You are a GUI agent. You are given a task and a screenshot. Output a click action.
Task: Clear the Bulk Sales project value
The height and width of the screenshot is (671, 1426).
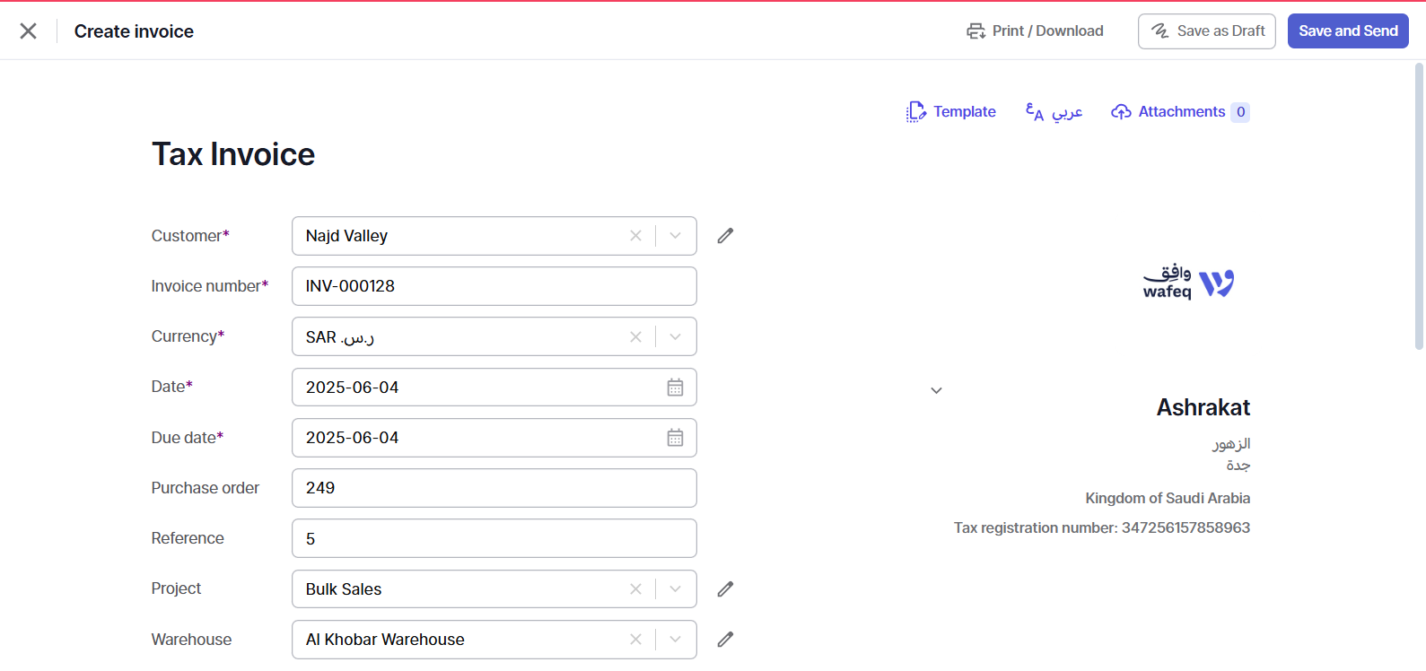pos(635,589)
